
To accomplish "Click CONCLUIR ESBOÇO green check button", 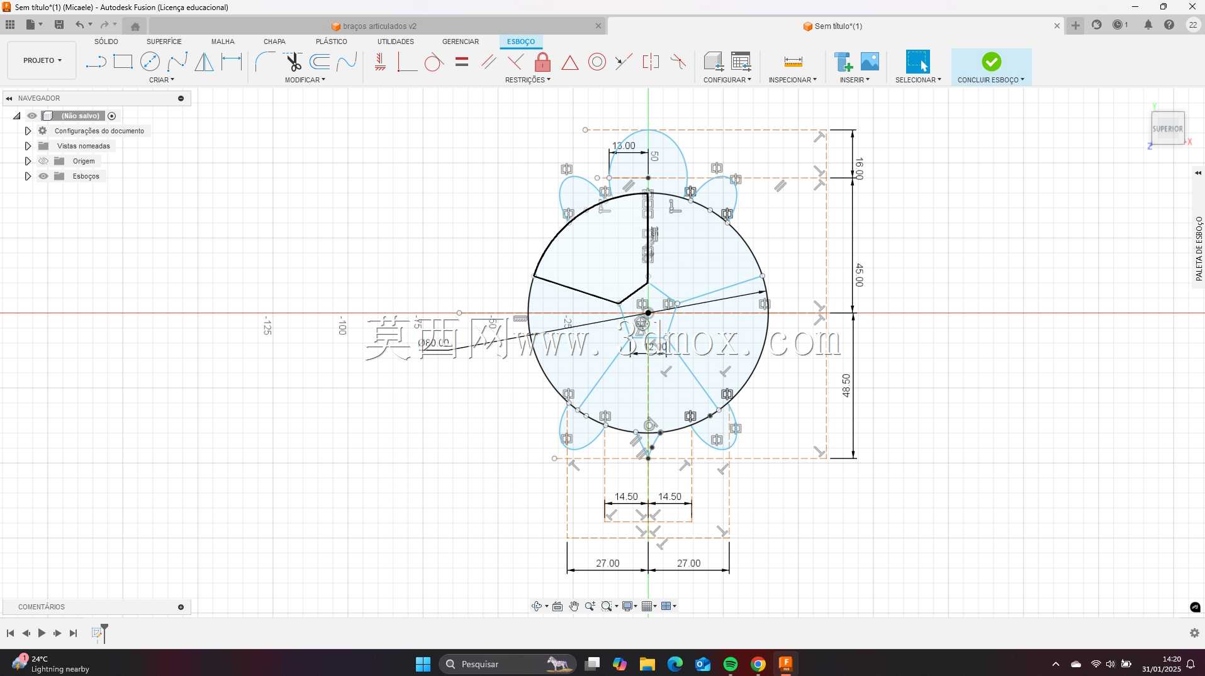I will point(991,62).
